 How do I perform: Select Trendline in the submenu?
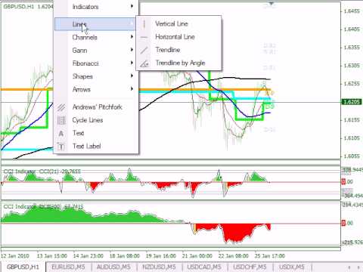(x=179, y=50)
